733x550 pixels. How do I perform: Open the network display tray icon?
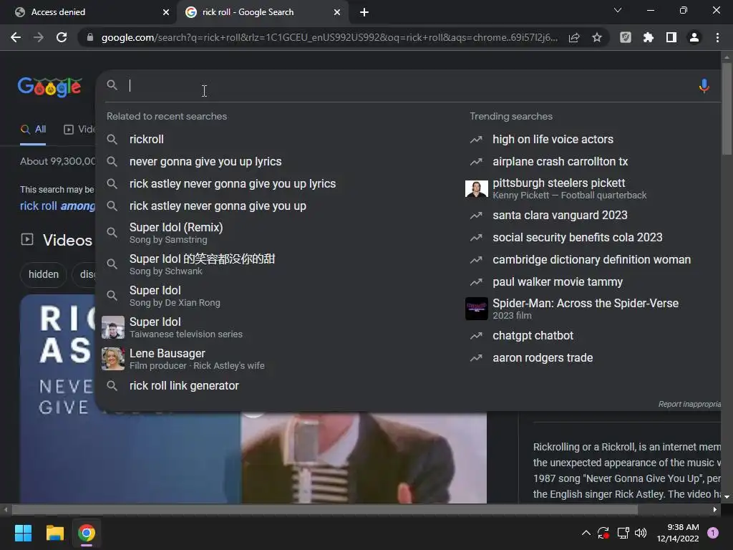pos(623,533)
